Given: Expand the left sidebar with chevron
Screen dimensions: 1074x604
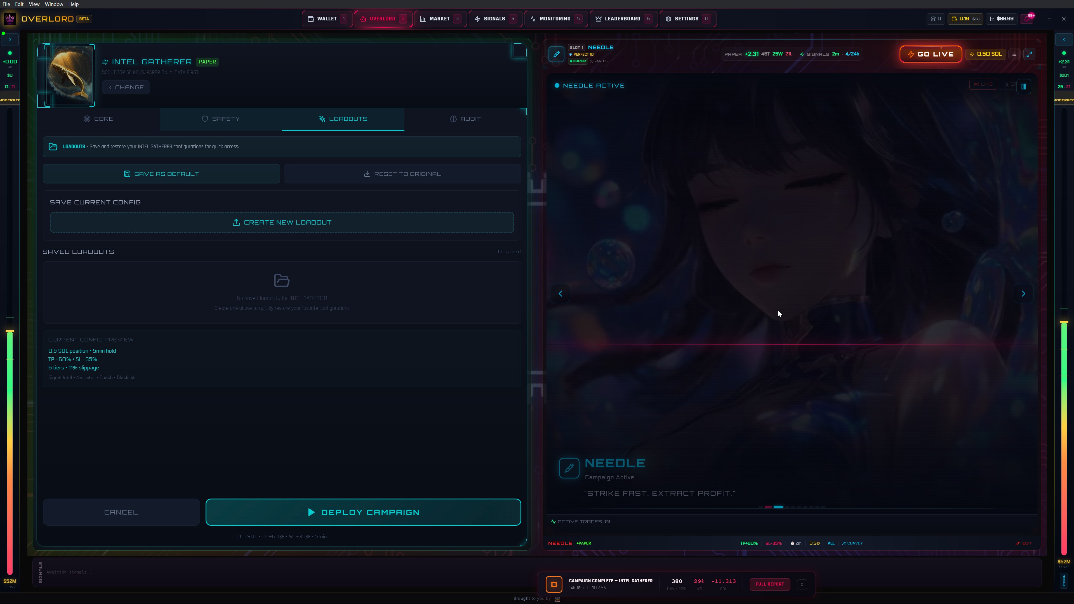Looking at the screenshot, I should [10, 40].
